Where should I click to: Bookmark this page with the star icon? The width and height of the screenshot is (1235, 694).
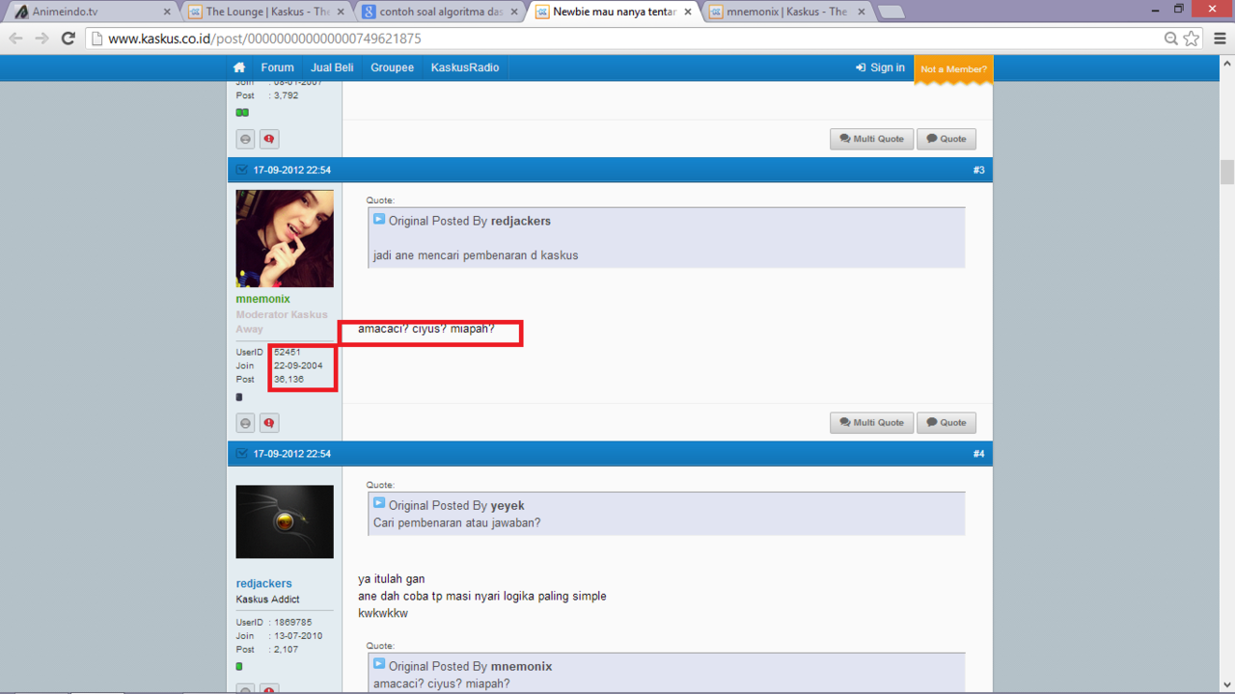[1192, 39]
